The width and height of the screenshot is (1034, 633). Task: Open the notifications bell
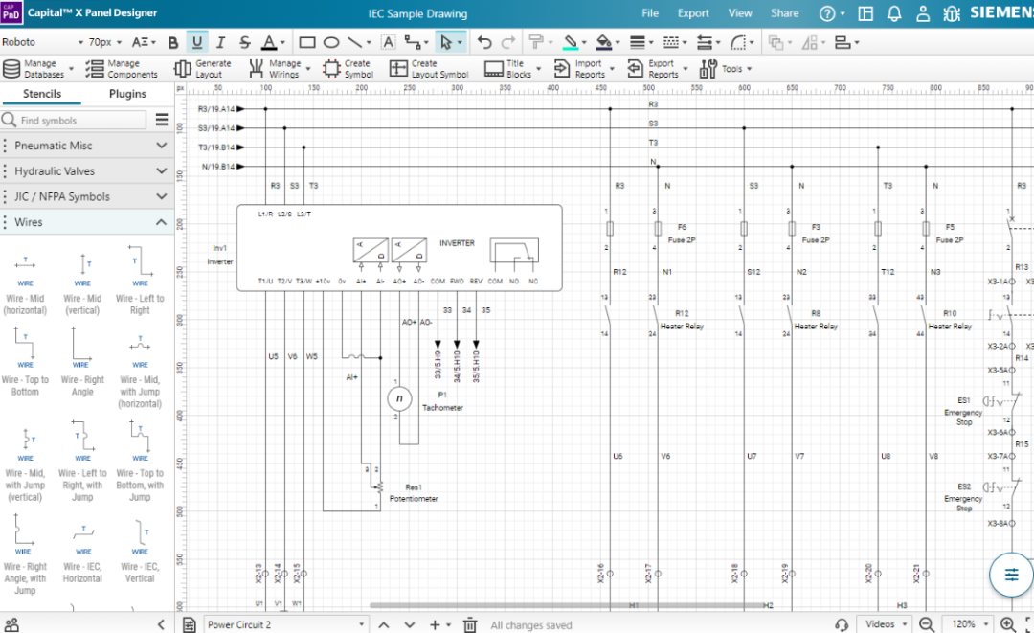coord(894,13)
